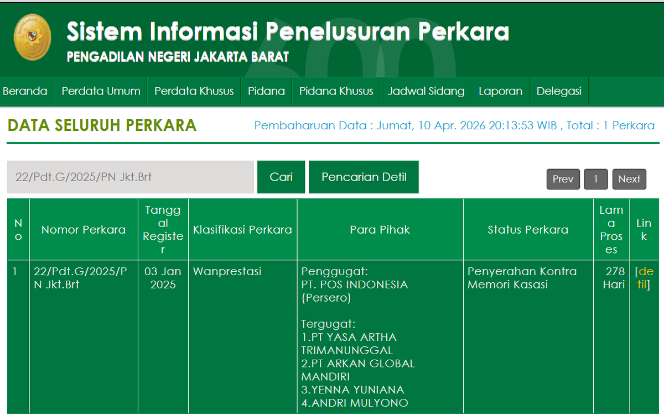Click defendant PT ARKAN GLOBAL MANDIRI
664x416 pixels.
point(358,370)
